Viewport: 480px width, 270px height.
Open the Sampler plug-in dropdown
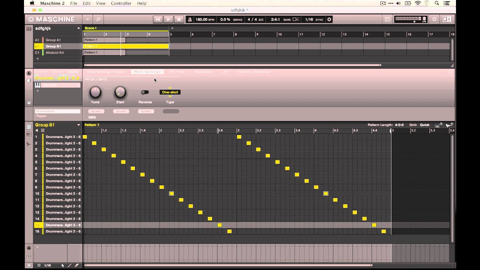[x=60, y=85]
